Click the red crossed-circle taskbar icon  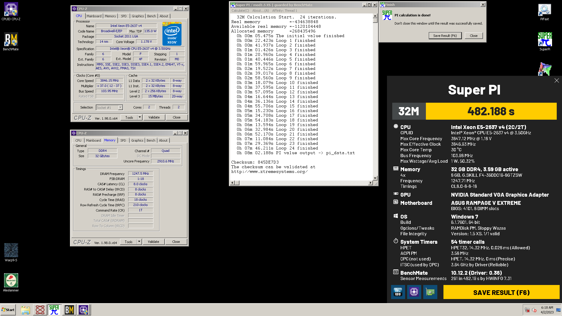[40, 310]
